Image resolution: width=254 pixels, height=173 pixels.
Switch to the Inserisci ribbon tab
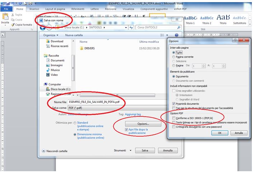34,9
